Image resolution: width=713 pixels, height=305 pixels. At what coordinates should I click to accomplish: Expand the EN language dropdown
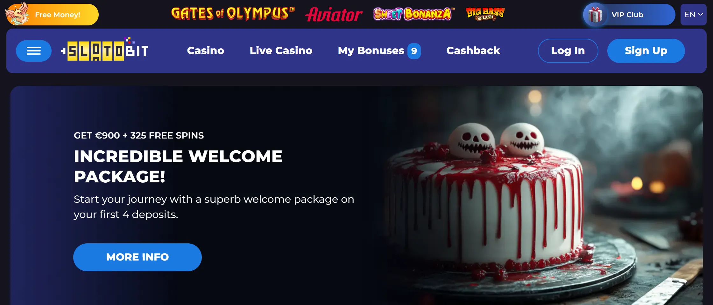click(x=693, y=15)
